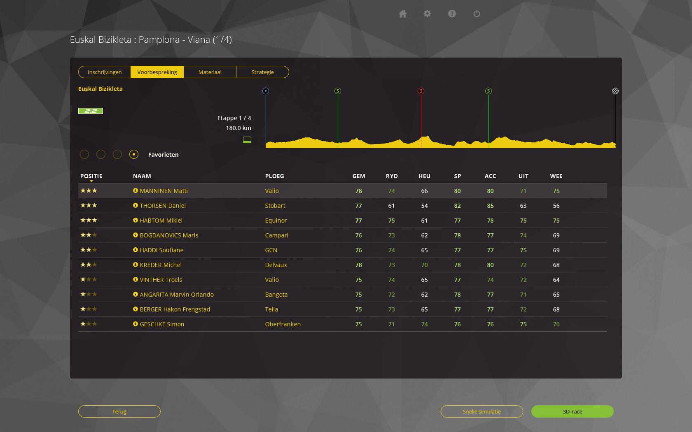692x432 pixels.
Task: Open rider GESCHKE Simon name link
Action: point(162,324)
